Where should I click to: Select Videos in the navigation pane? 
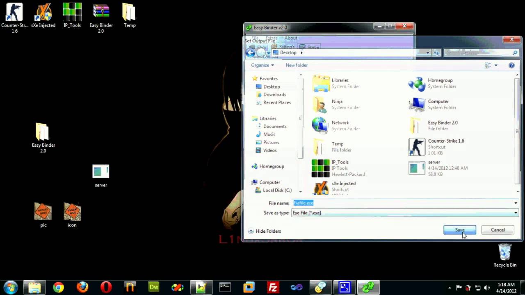(x=266, y=150)
